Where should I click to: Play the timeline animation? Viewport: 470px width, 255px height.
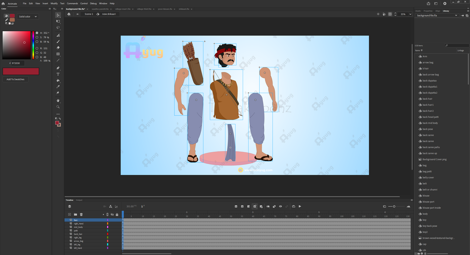click(x=300, y=206)
